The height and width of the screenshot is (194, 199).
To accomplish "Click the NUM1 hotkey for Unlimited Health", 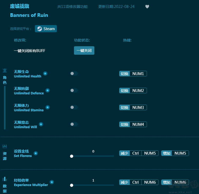I will click(x=138, y=74).
